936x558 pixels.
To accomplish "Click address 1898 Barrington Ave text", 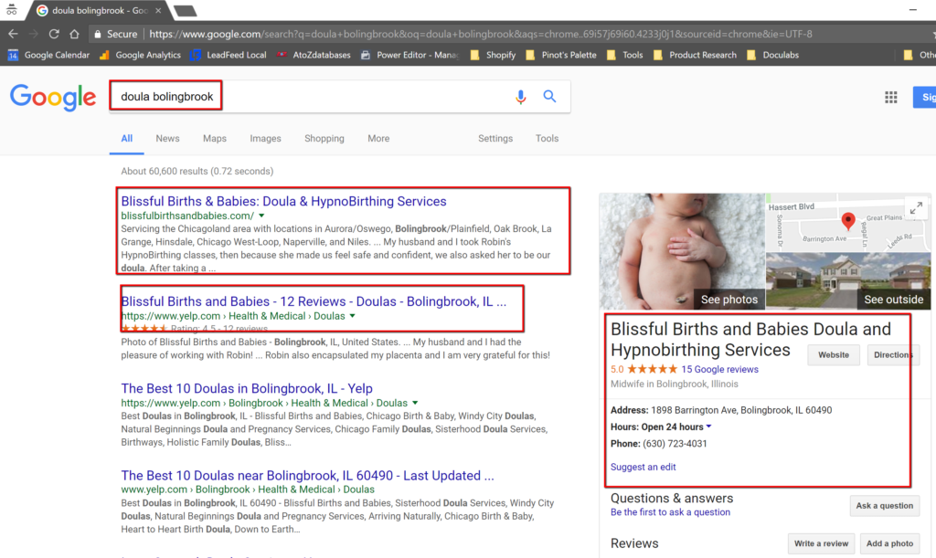I will [740, 410].
